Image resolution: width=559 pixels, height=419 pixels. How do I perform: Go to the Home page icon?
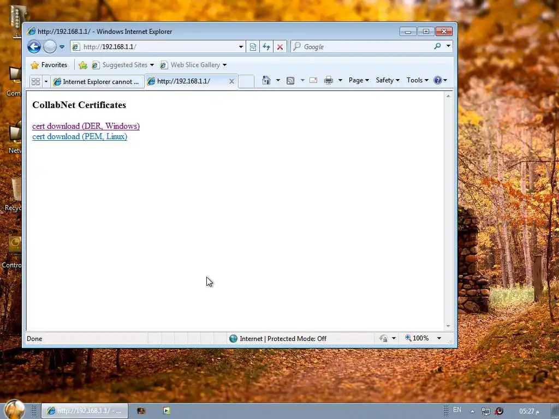[x=266, y=80]
